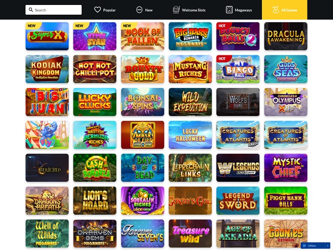333x250 pixels.
Task: Select the Popular heart icon
Action: [x=97, y=10]
